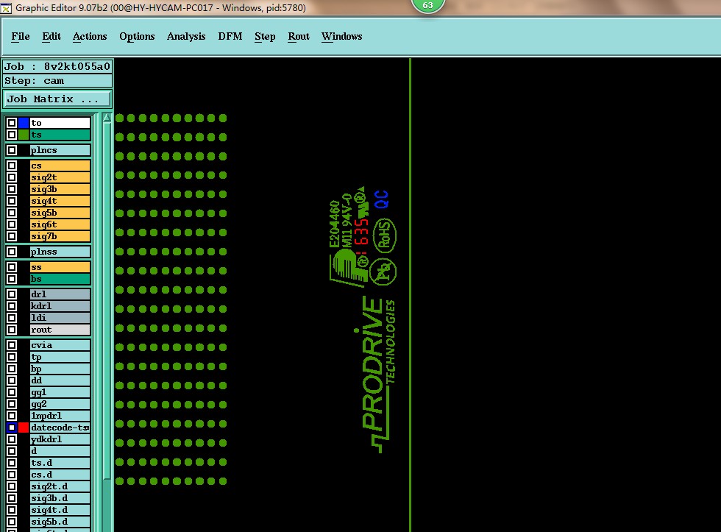Open the Actions menu
721x532 pixels.
[90, 36]
